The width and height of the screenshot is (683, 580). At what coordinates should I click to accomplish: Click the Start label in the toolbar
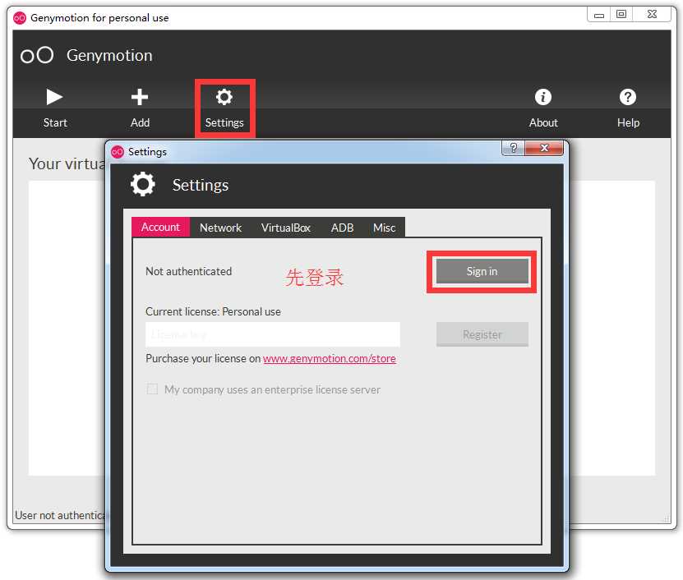coord(55,122)
